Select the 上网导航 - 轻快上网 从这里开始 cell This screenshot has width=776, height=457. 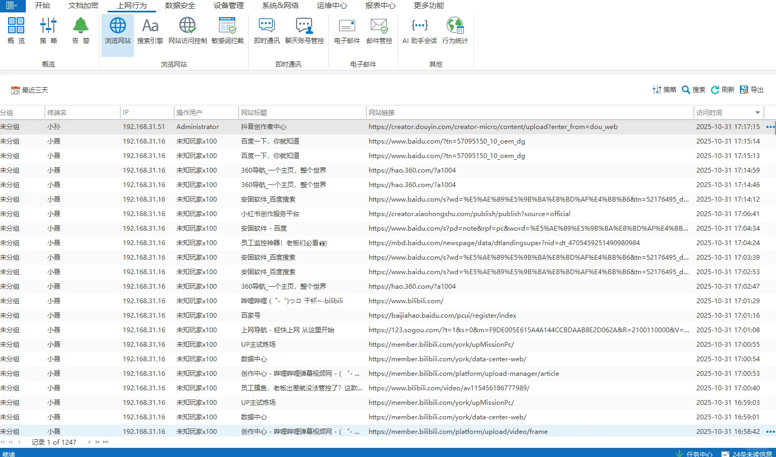[x=302, y=330]
